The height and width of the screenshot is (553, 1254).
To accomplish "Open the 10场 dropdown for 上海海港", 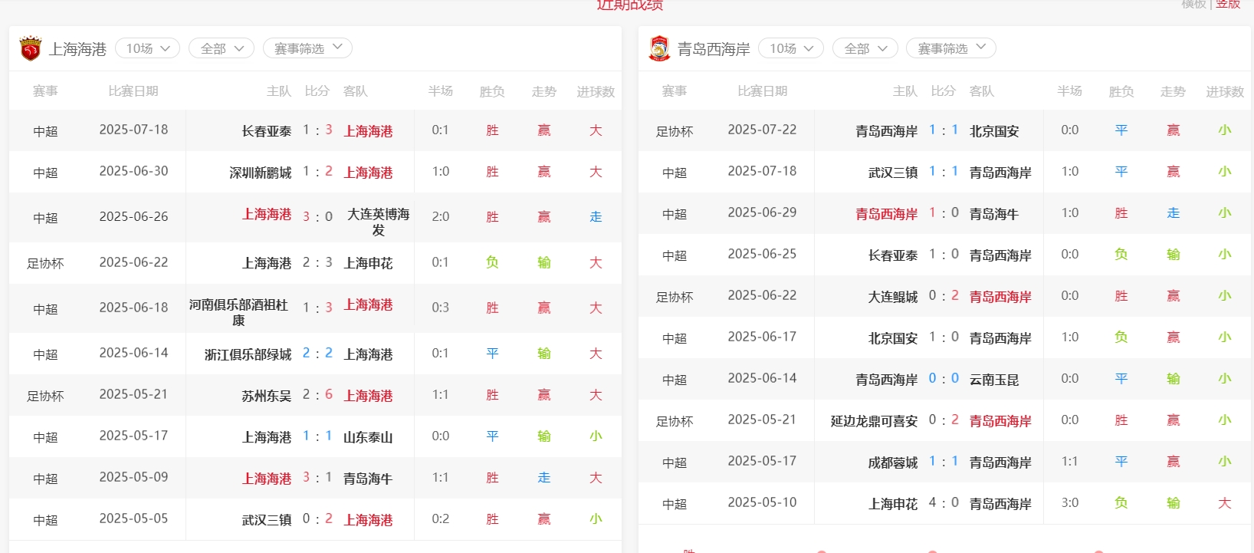I will [x=147, y=48].
